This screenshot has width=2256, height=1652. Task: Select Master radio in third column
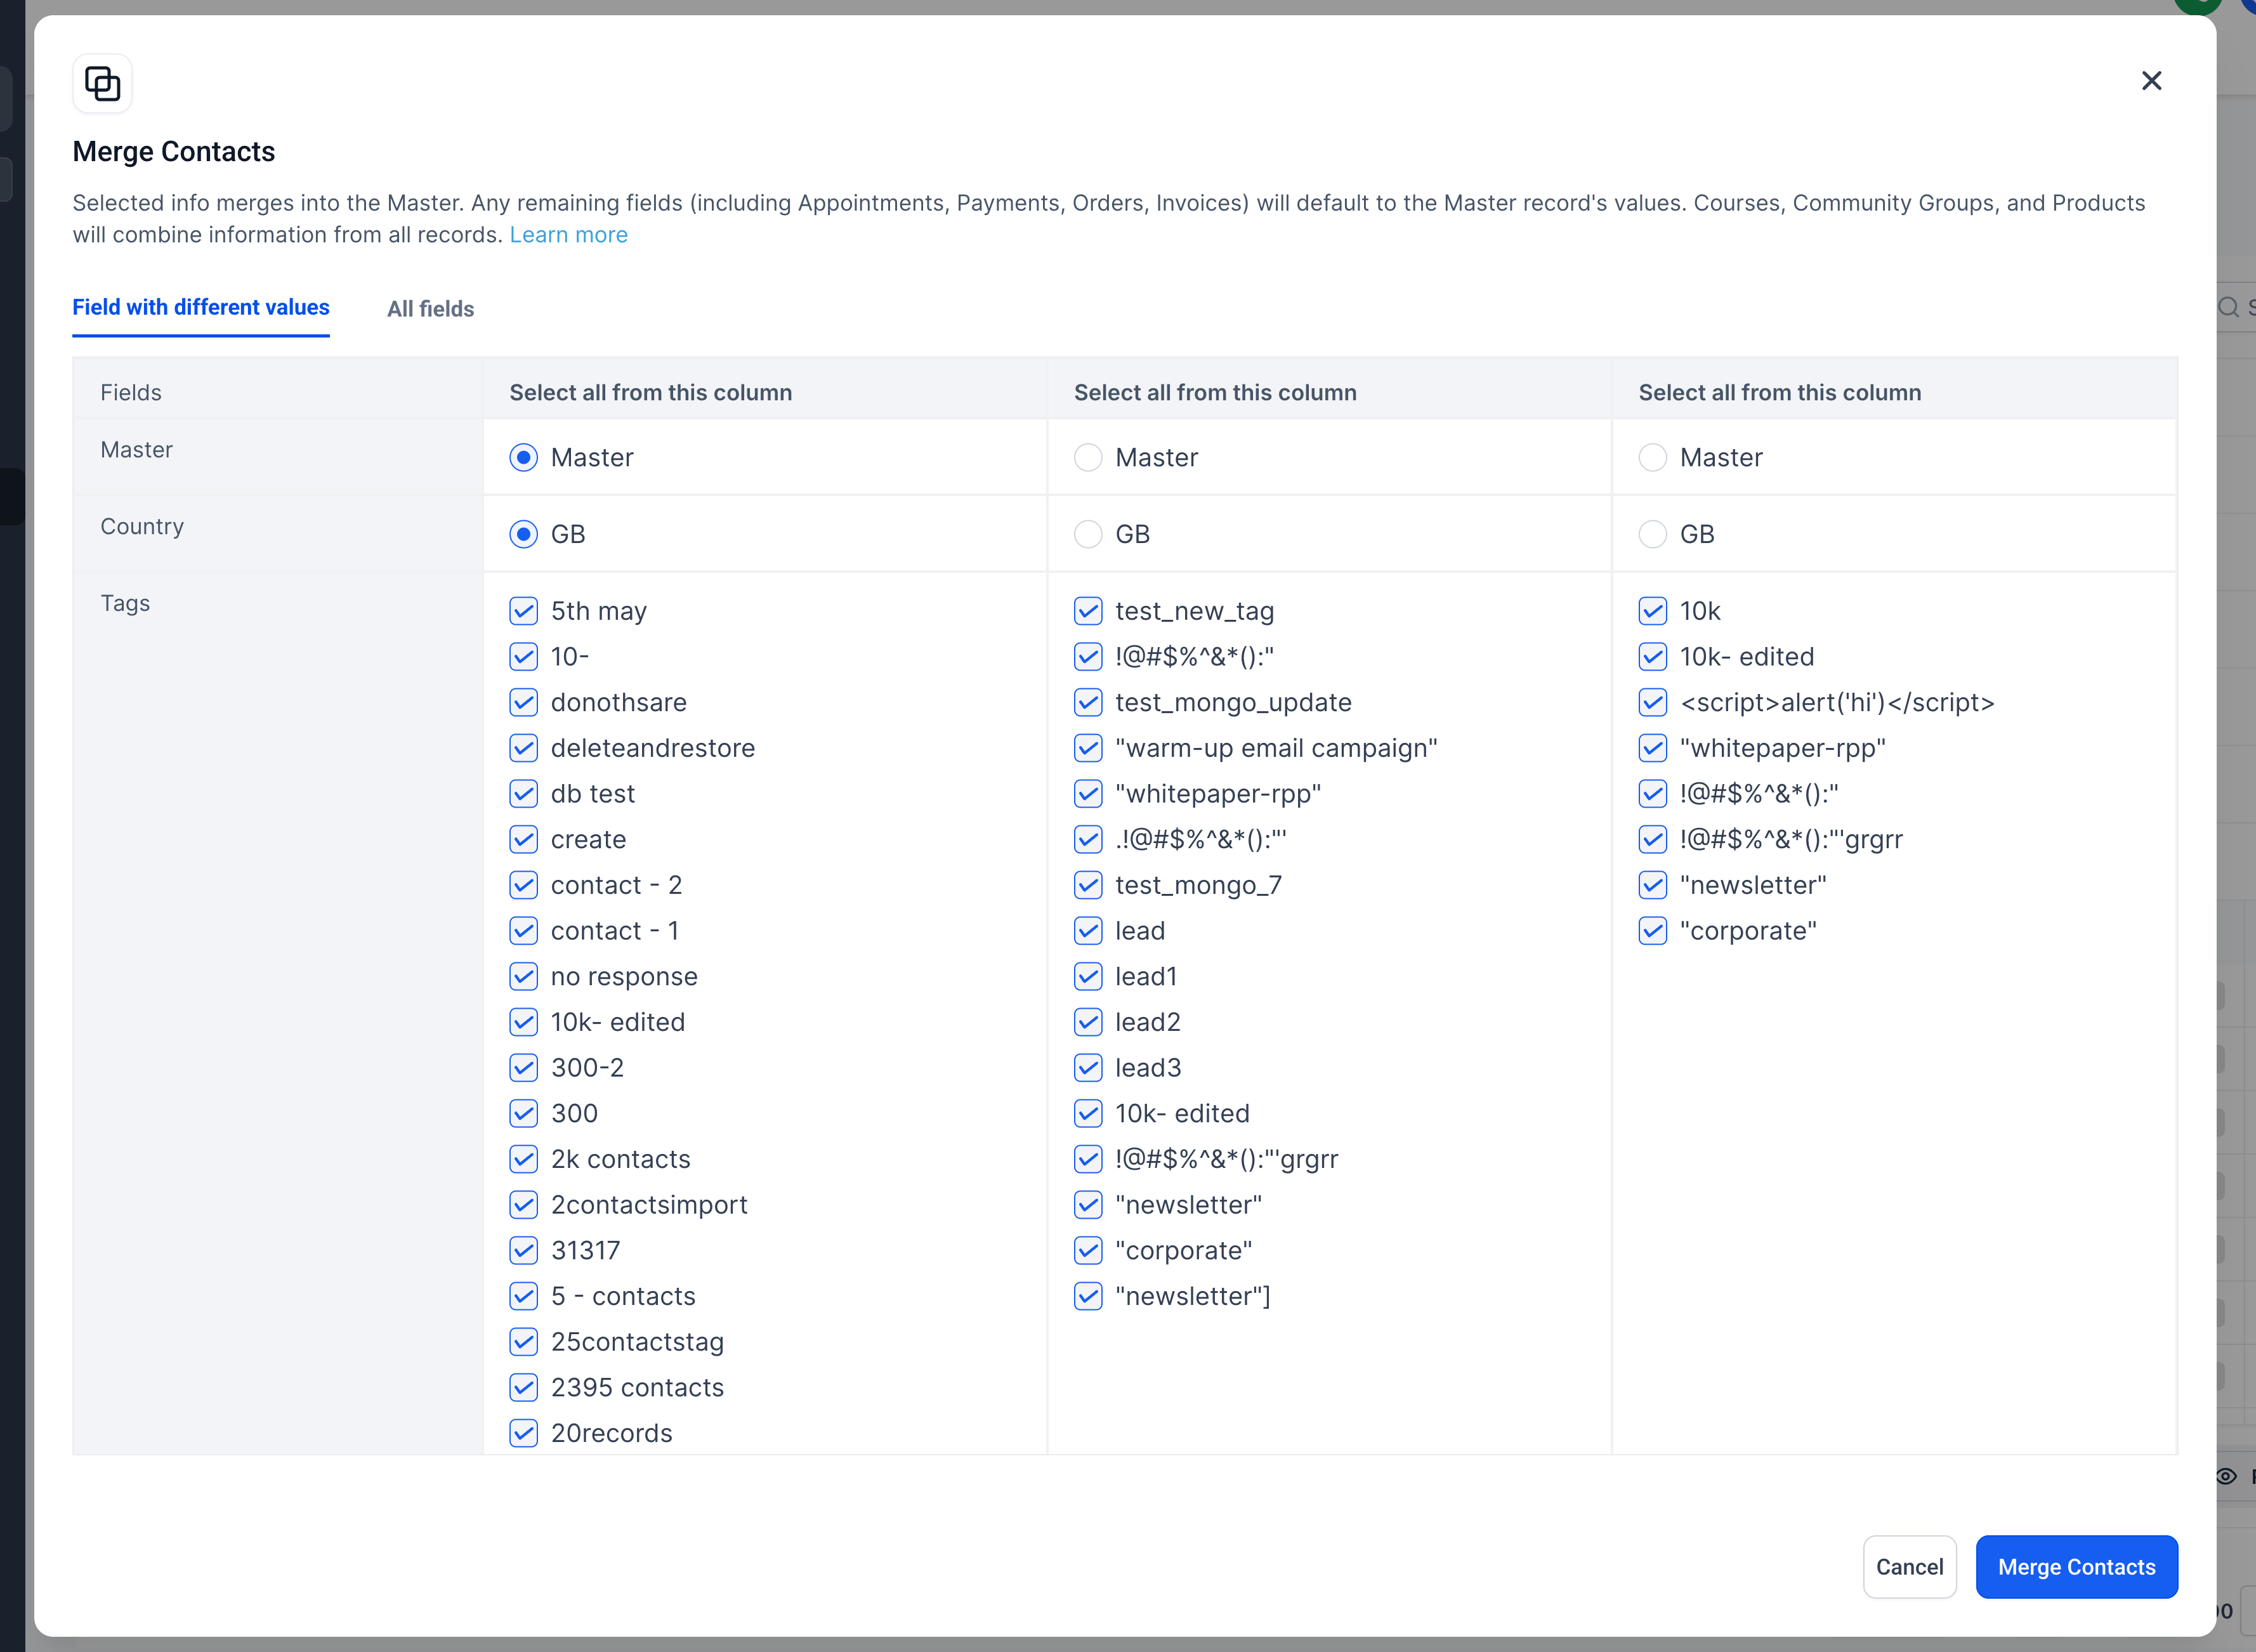coord(1652,458)
